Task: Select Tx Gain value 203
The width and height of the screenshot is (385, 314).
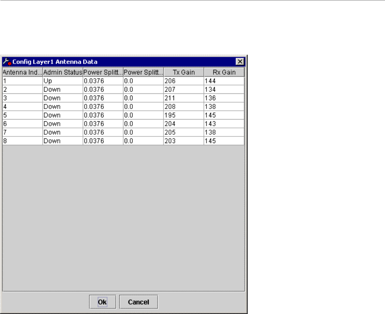Action: click(184, 141)
